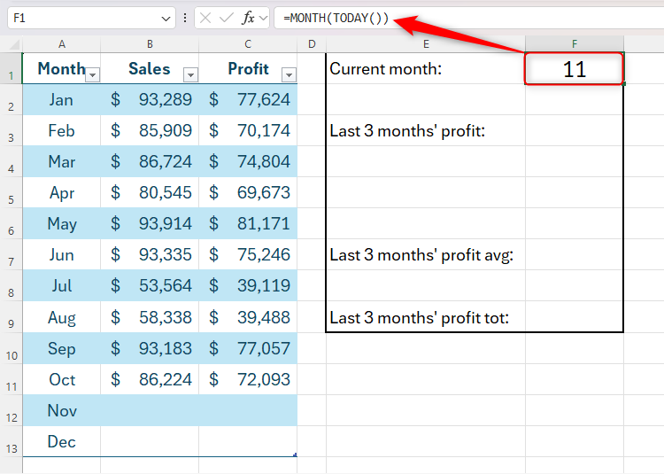This screenshot has width=664, height=474.
Task: Click Aug profit value 39,488
Action: pyautogui.click(x=248, y=317)
